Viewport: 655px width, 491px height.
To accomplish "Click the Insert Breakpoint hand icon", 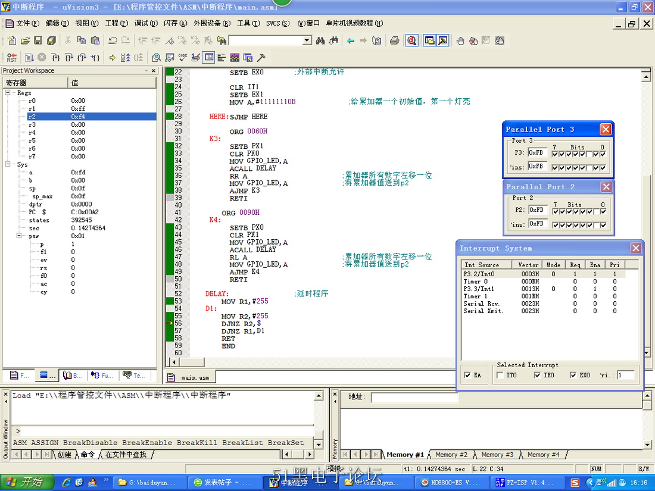I will click(460, 40).
